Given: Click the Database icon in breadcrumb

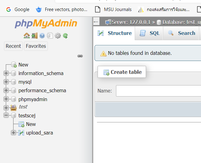Looking at the screenshot, I should pos(159,22).
